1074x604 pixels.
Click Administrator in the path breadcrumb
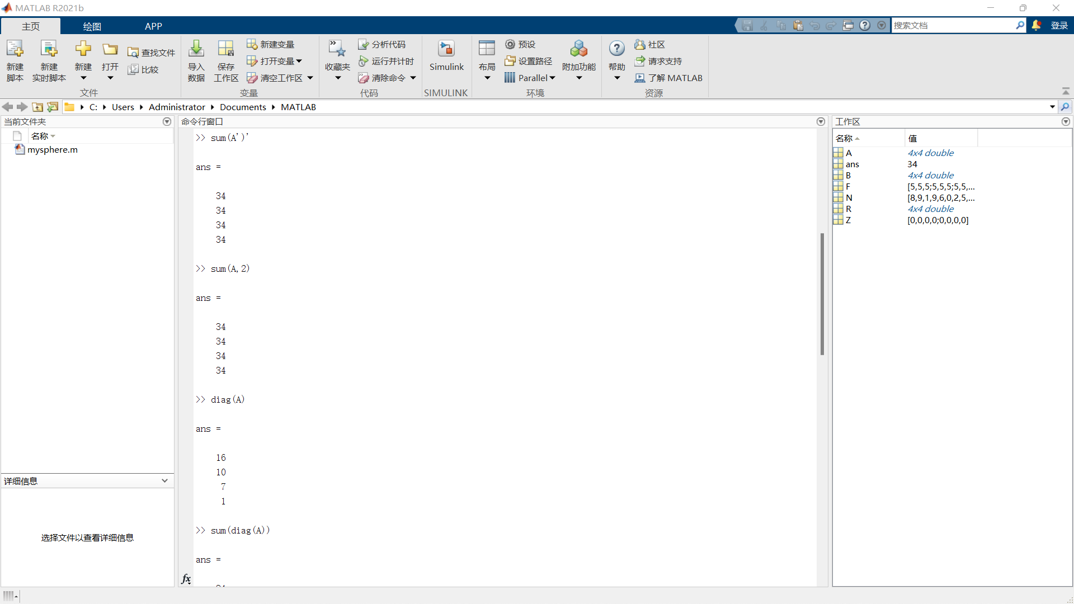click(177, 107)
